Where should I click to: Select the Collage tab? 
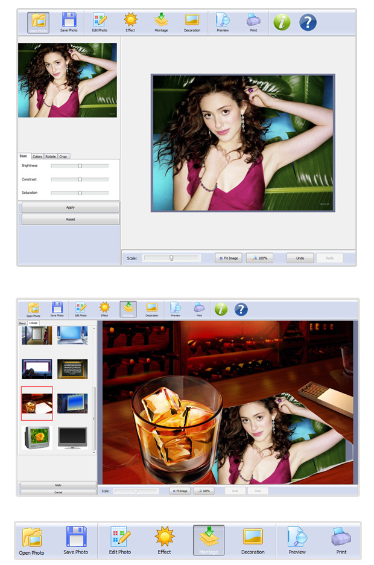pyautogui.click(x=33, y=323)
